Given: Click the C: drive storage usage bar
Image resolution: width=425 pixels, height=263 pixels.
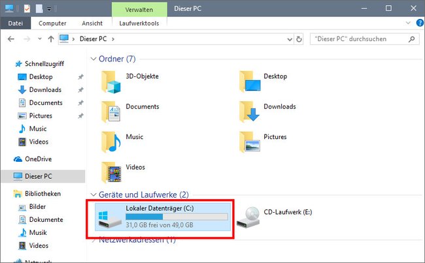Looking at the screenshot, I should click(177, 217).
